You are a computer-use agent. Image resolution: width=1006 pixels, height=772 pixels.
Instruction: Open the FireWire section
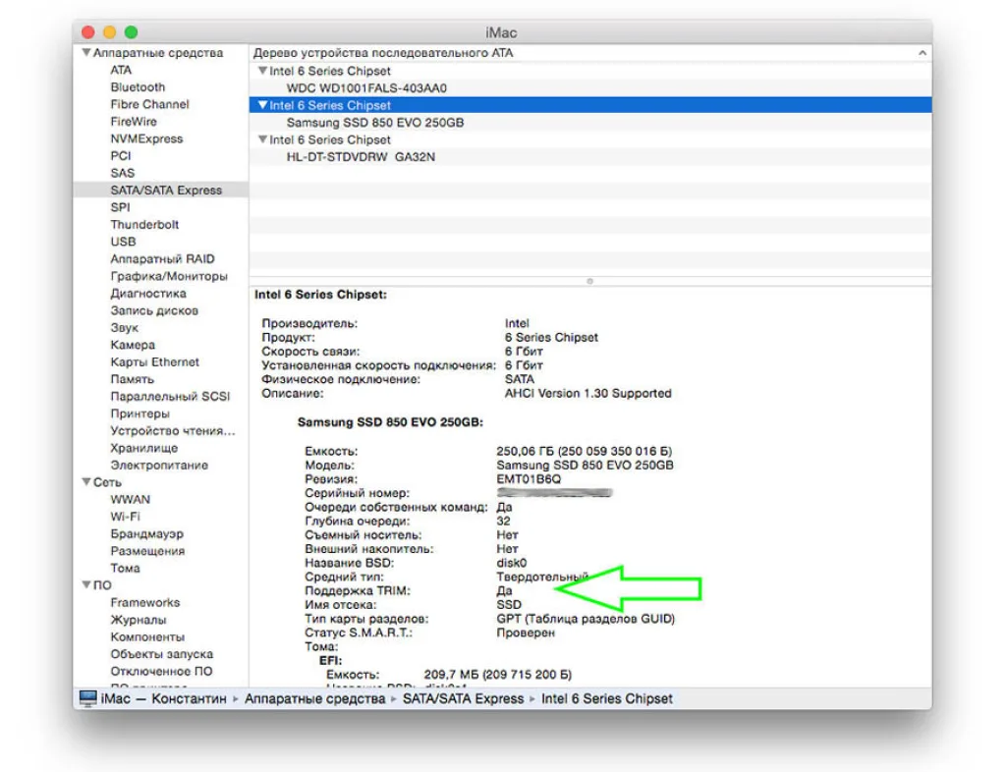coord(134,122)
